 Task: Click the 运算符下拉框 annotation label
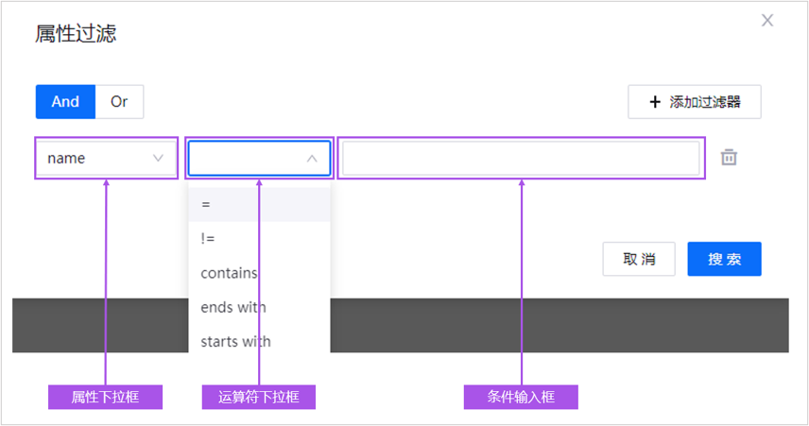point(259,397)
